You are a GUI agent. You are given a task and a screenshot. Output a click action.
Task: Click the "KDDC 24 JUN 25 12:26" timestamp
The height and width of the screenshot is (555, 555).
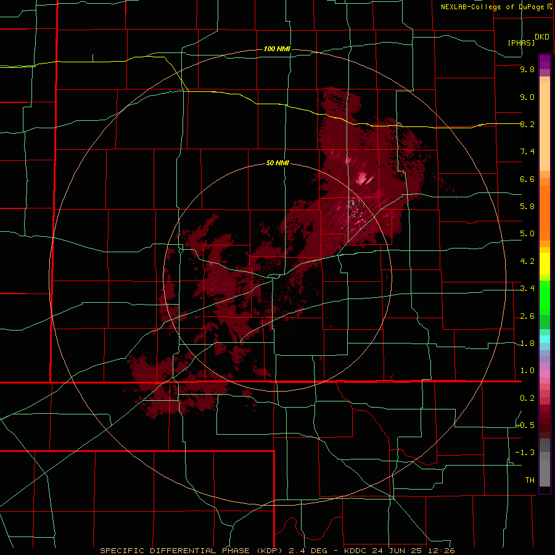click(398, 551)
